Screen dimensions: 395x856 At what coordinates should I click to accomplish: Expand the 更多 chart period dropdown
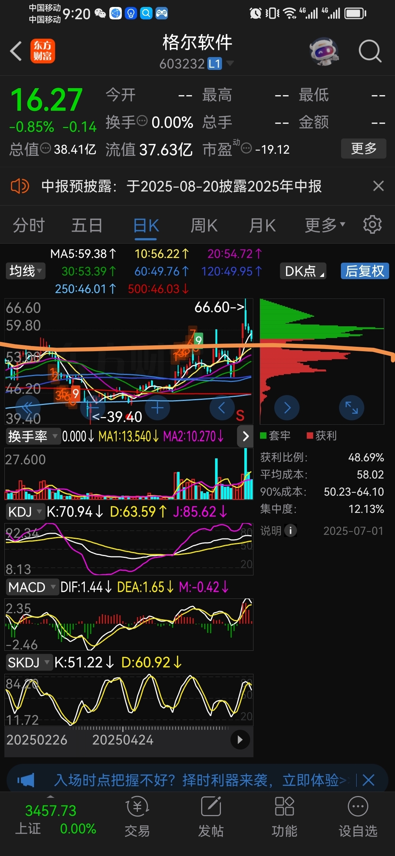coord(325,225)
